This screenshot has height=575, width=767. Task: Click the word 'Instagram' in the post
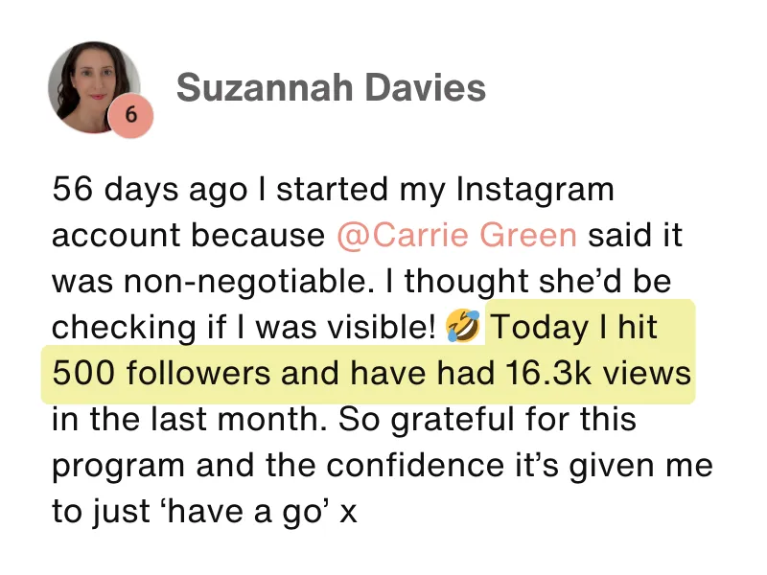click(535, 191)
